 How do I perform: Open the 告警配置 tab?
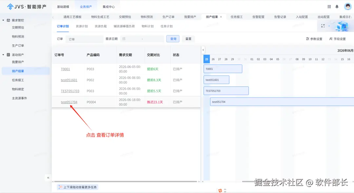pyautogui.click(x=258, y=17)
